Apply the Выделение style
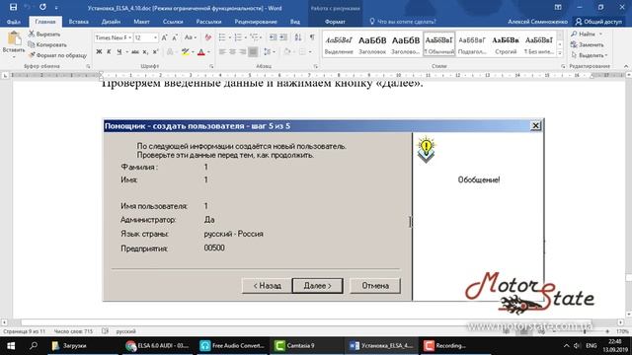This screenshot has width=632, height=355. [x=339, y=44]
